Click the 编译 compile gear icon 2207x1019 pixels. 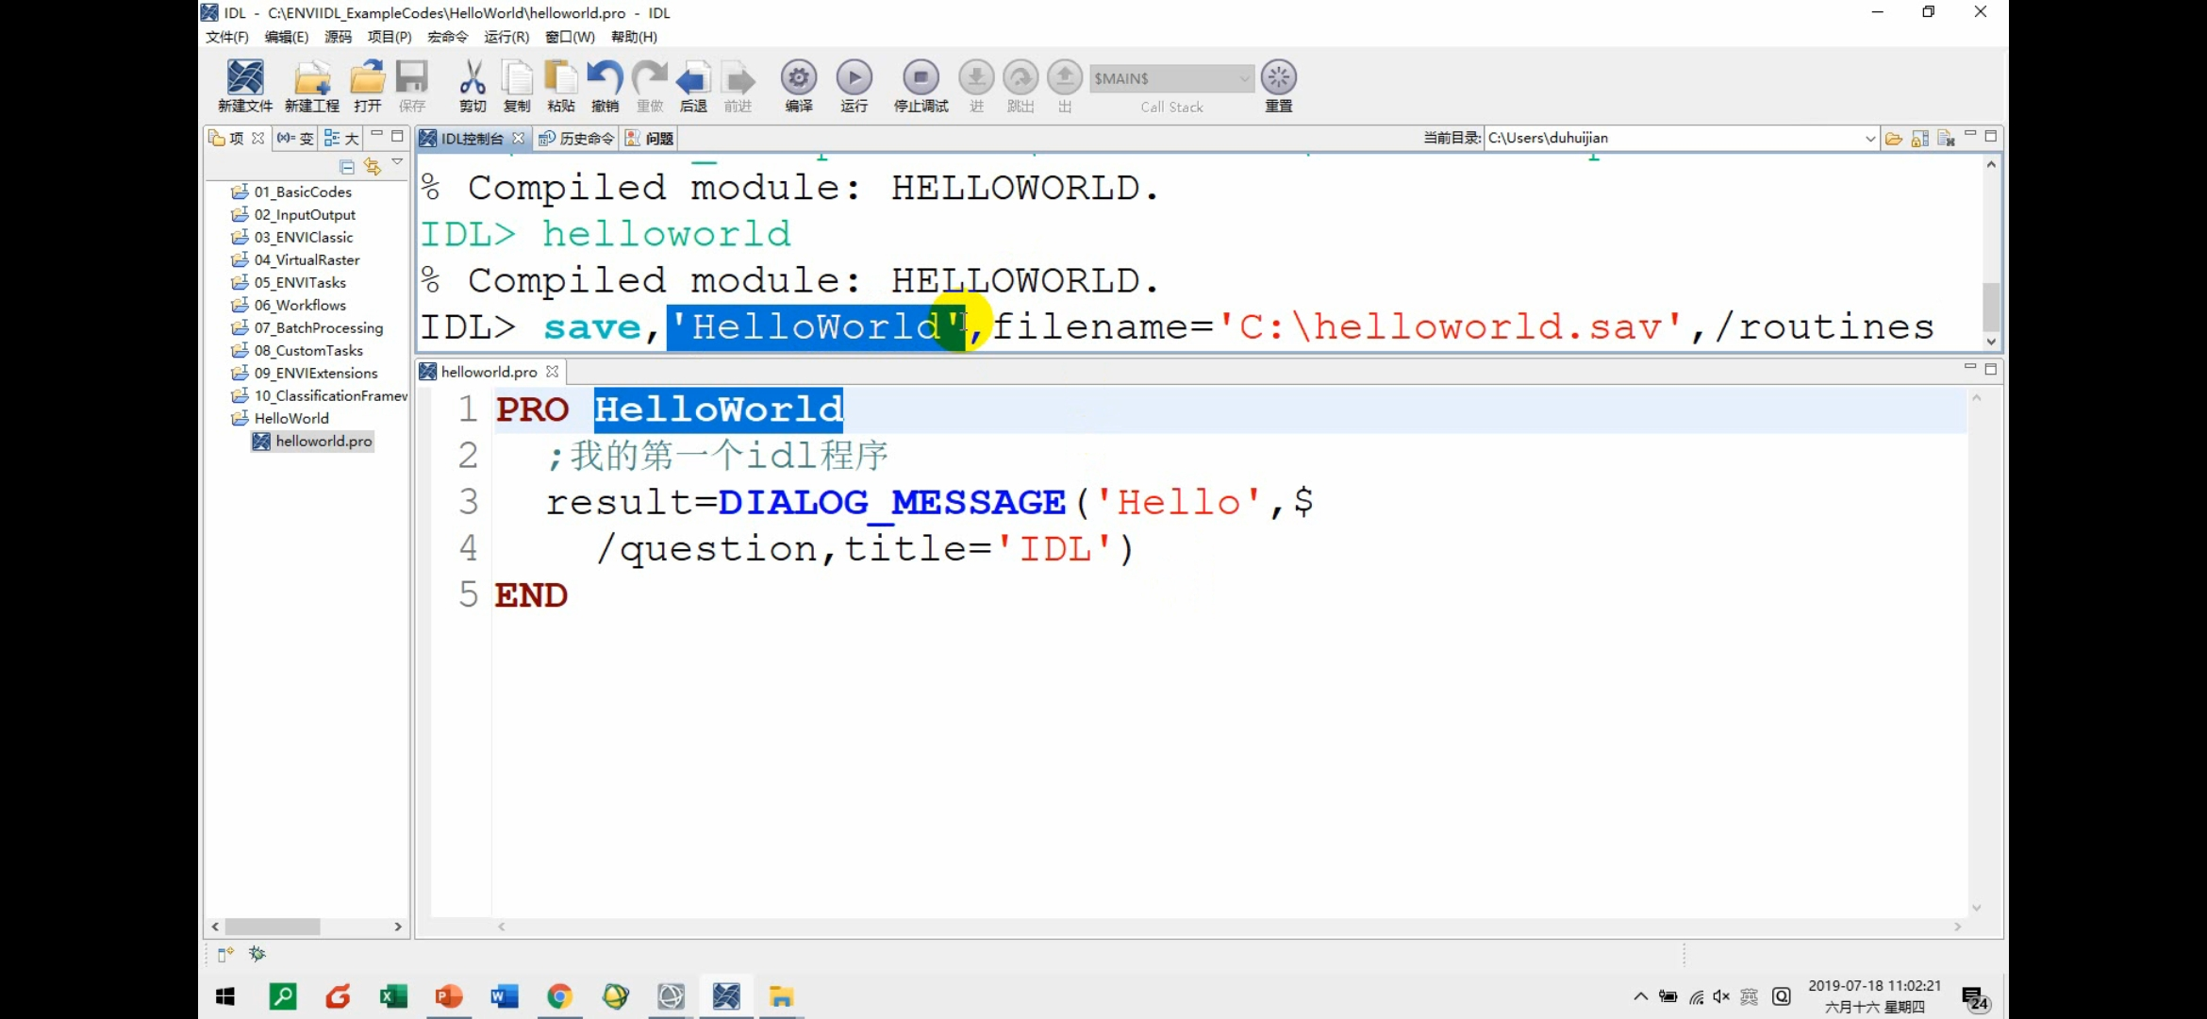click(798, 78)
